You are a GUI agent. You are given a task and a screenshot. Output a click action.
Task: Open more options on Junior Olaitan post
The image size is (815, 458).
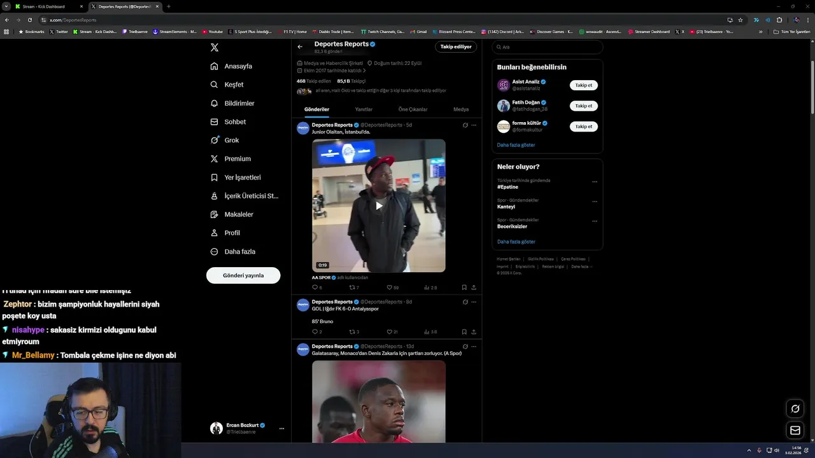[474, 125]
